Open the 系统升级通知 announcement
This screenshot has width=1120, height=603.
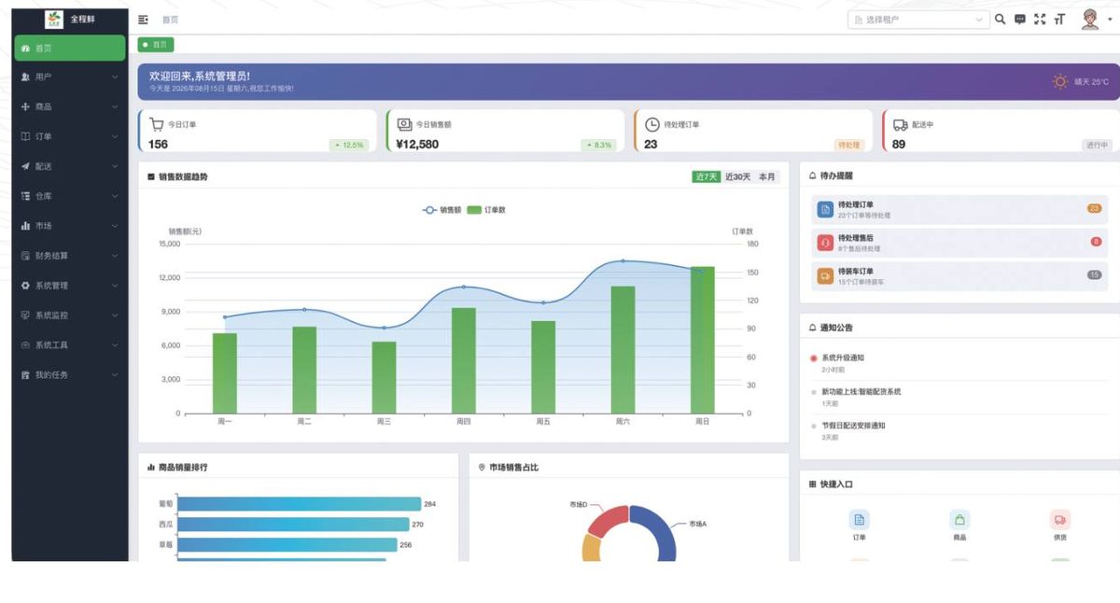click(843, 358)
